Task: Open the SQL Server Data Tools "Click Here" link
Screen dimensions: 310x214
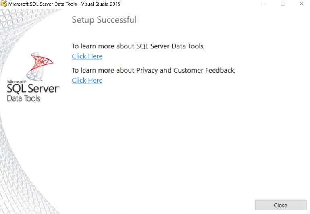Action: [x=87, y=56]
